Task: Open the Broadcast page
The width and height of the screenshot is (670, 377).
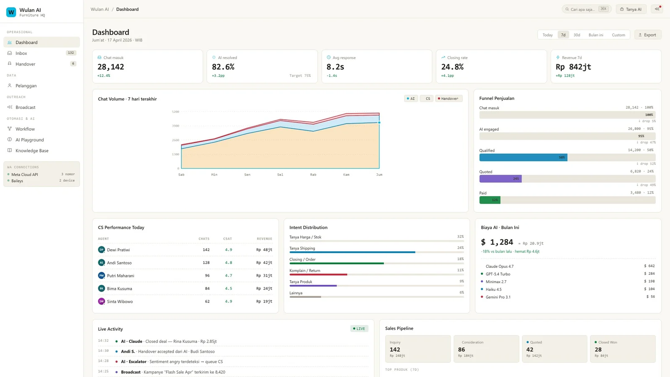Action: 26,107
